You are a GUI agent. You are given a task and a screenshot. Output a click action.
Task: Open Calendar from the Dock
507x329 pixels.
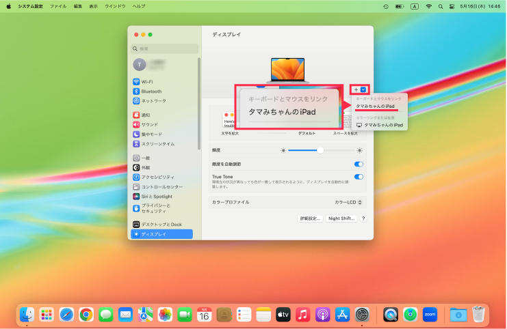tap(205, 315)
